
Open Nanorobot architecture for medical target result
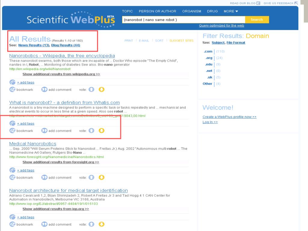tap(68, 190)
